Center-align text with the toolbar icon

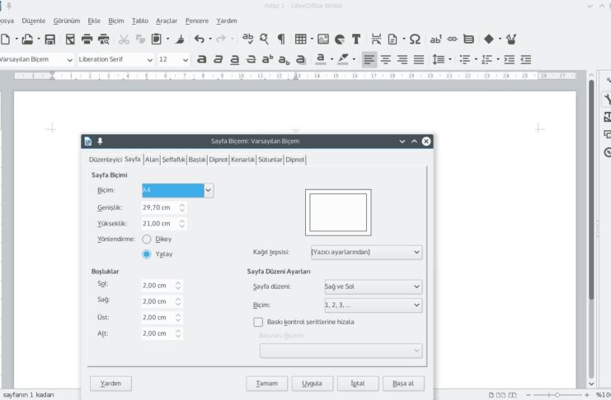point(386,59)
